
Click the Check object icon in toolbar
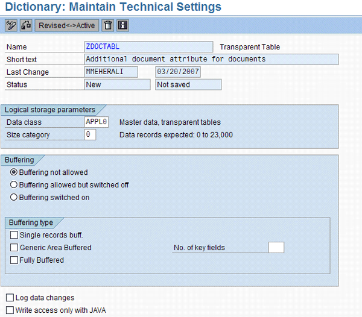(26, 25)
